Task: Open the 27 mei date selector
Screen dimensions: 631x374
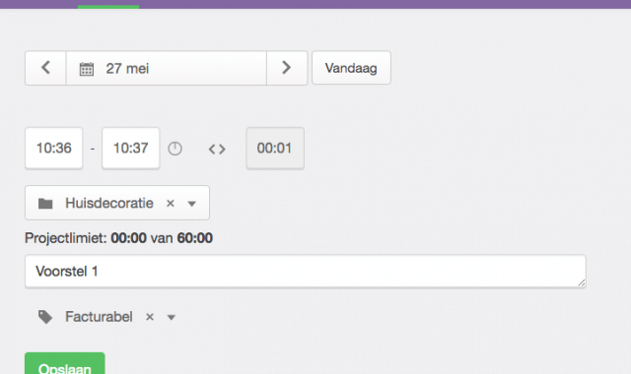Action: point(167,68)
